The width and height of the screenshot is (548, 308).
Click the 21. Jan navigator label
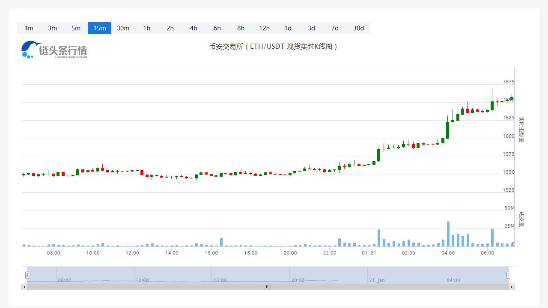(x=377, y=280)
